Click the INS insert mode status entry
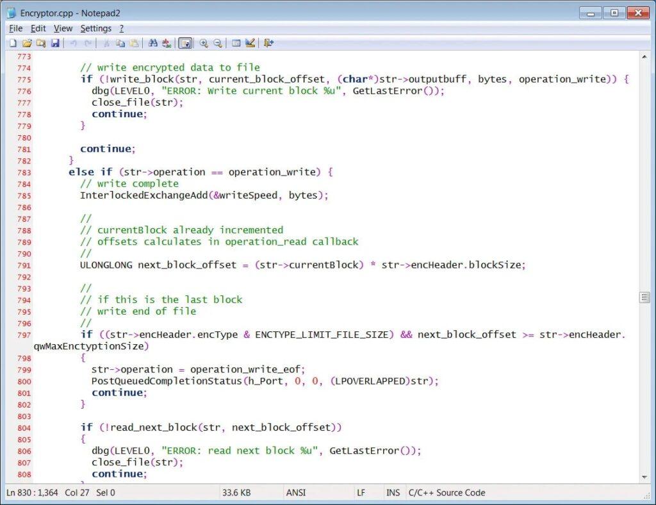656x505 pixels. 393,492
